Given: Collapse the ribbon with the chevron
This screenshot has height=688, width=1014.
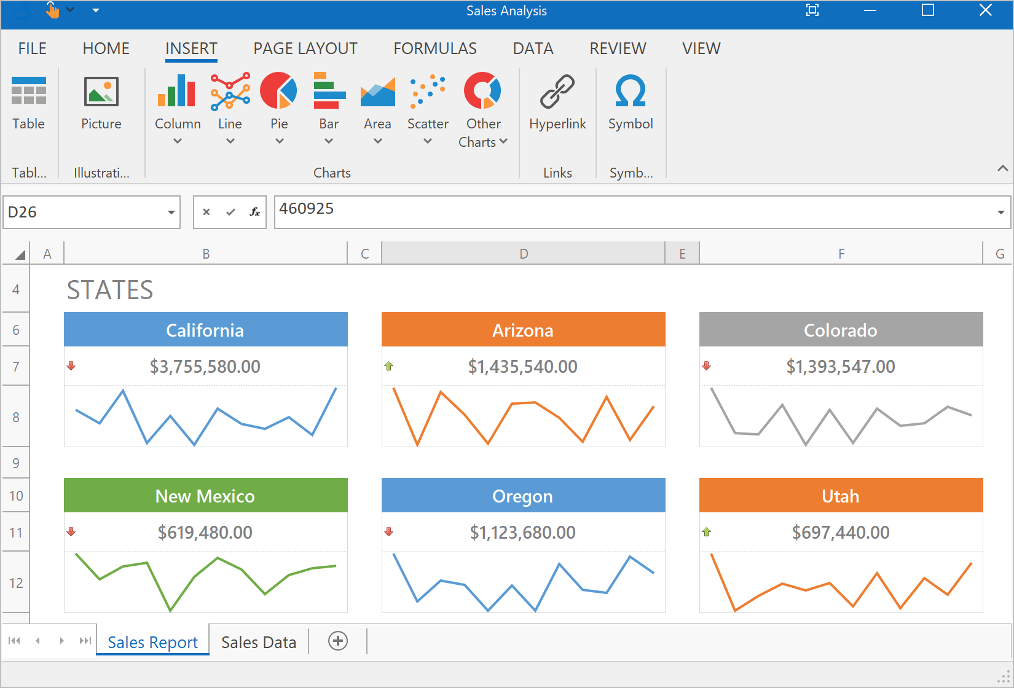Looking at the screenshot, I should 1002,168.
